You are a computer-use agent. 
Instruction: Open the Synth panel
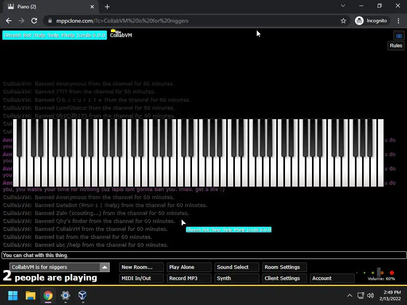237,278
